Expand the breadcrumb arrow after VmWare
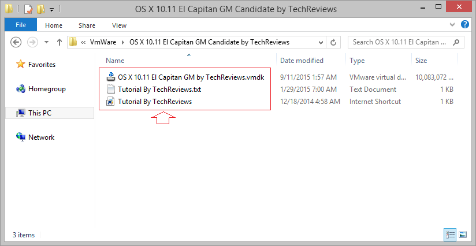This screenshot has height=246, width=476. point(123,42)
